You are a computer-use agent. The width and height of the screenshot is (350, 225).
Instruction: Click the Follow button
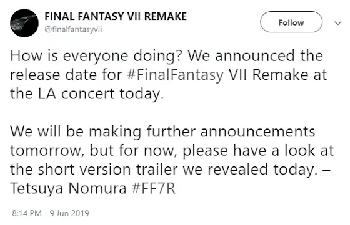[x=291, y=22]
